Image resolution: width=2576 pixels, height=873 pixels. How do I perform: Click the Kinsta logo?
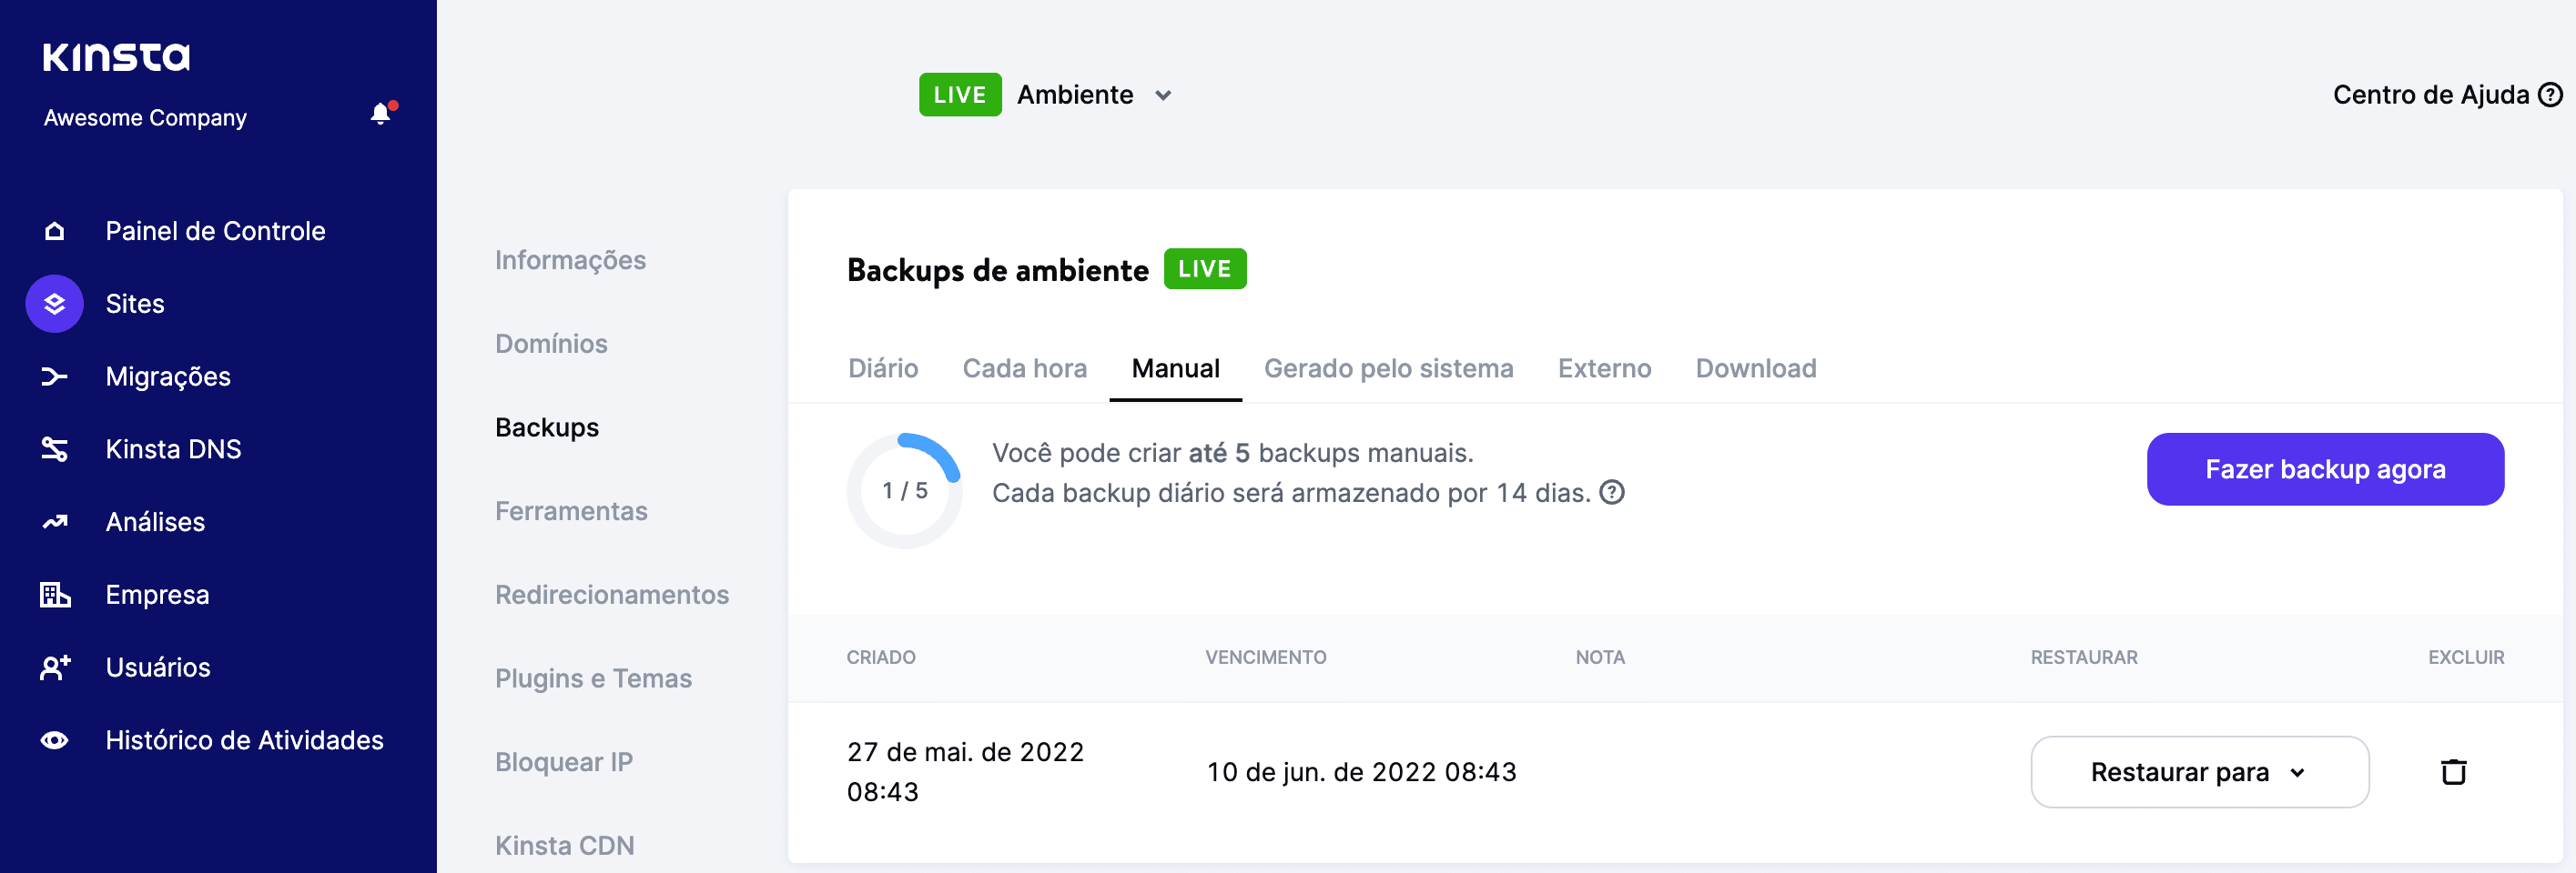click(117, 57)
